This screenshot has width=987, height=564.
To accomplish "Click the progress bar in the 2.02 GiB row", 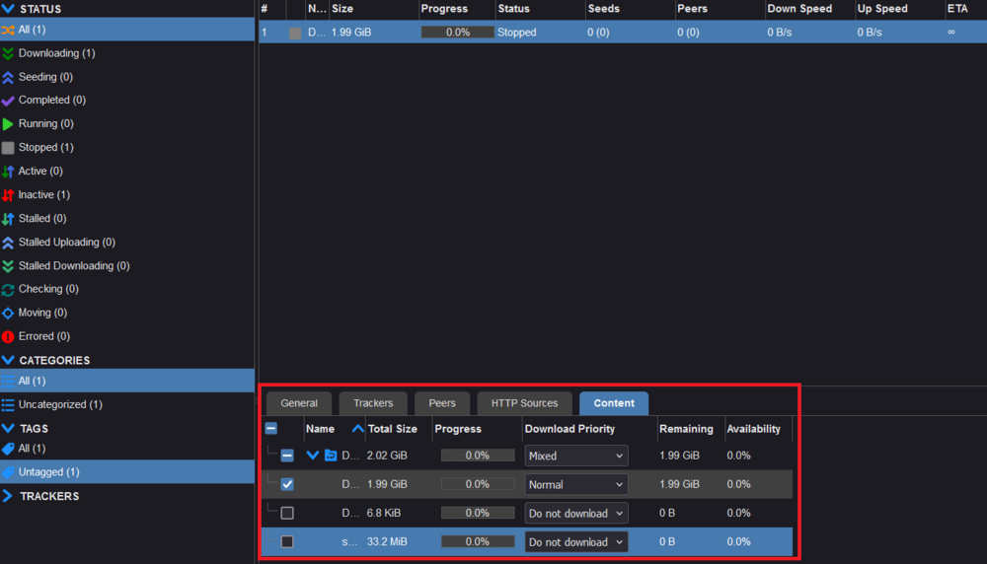I will 477,456.
